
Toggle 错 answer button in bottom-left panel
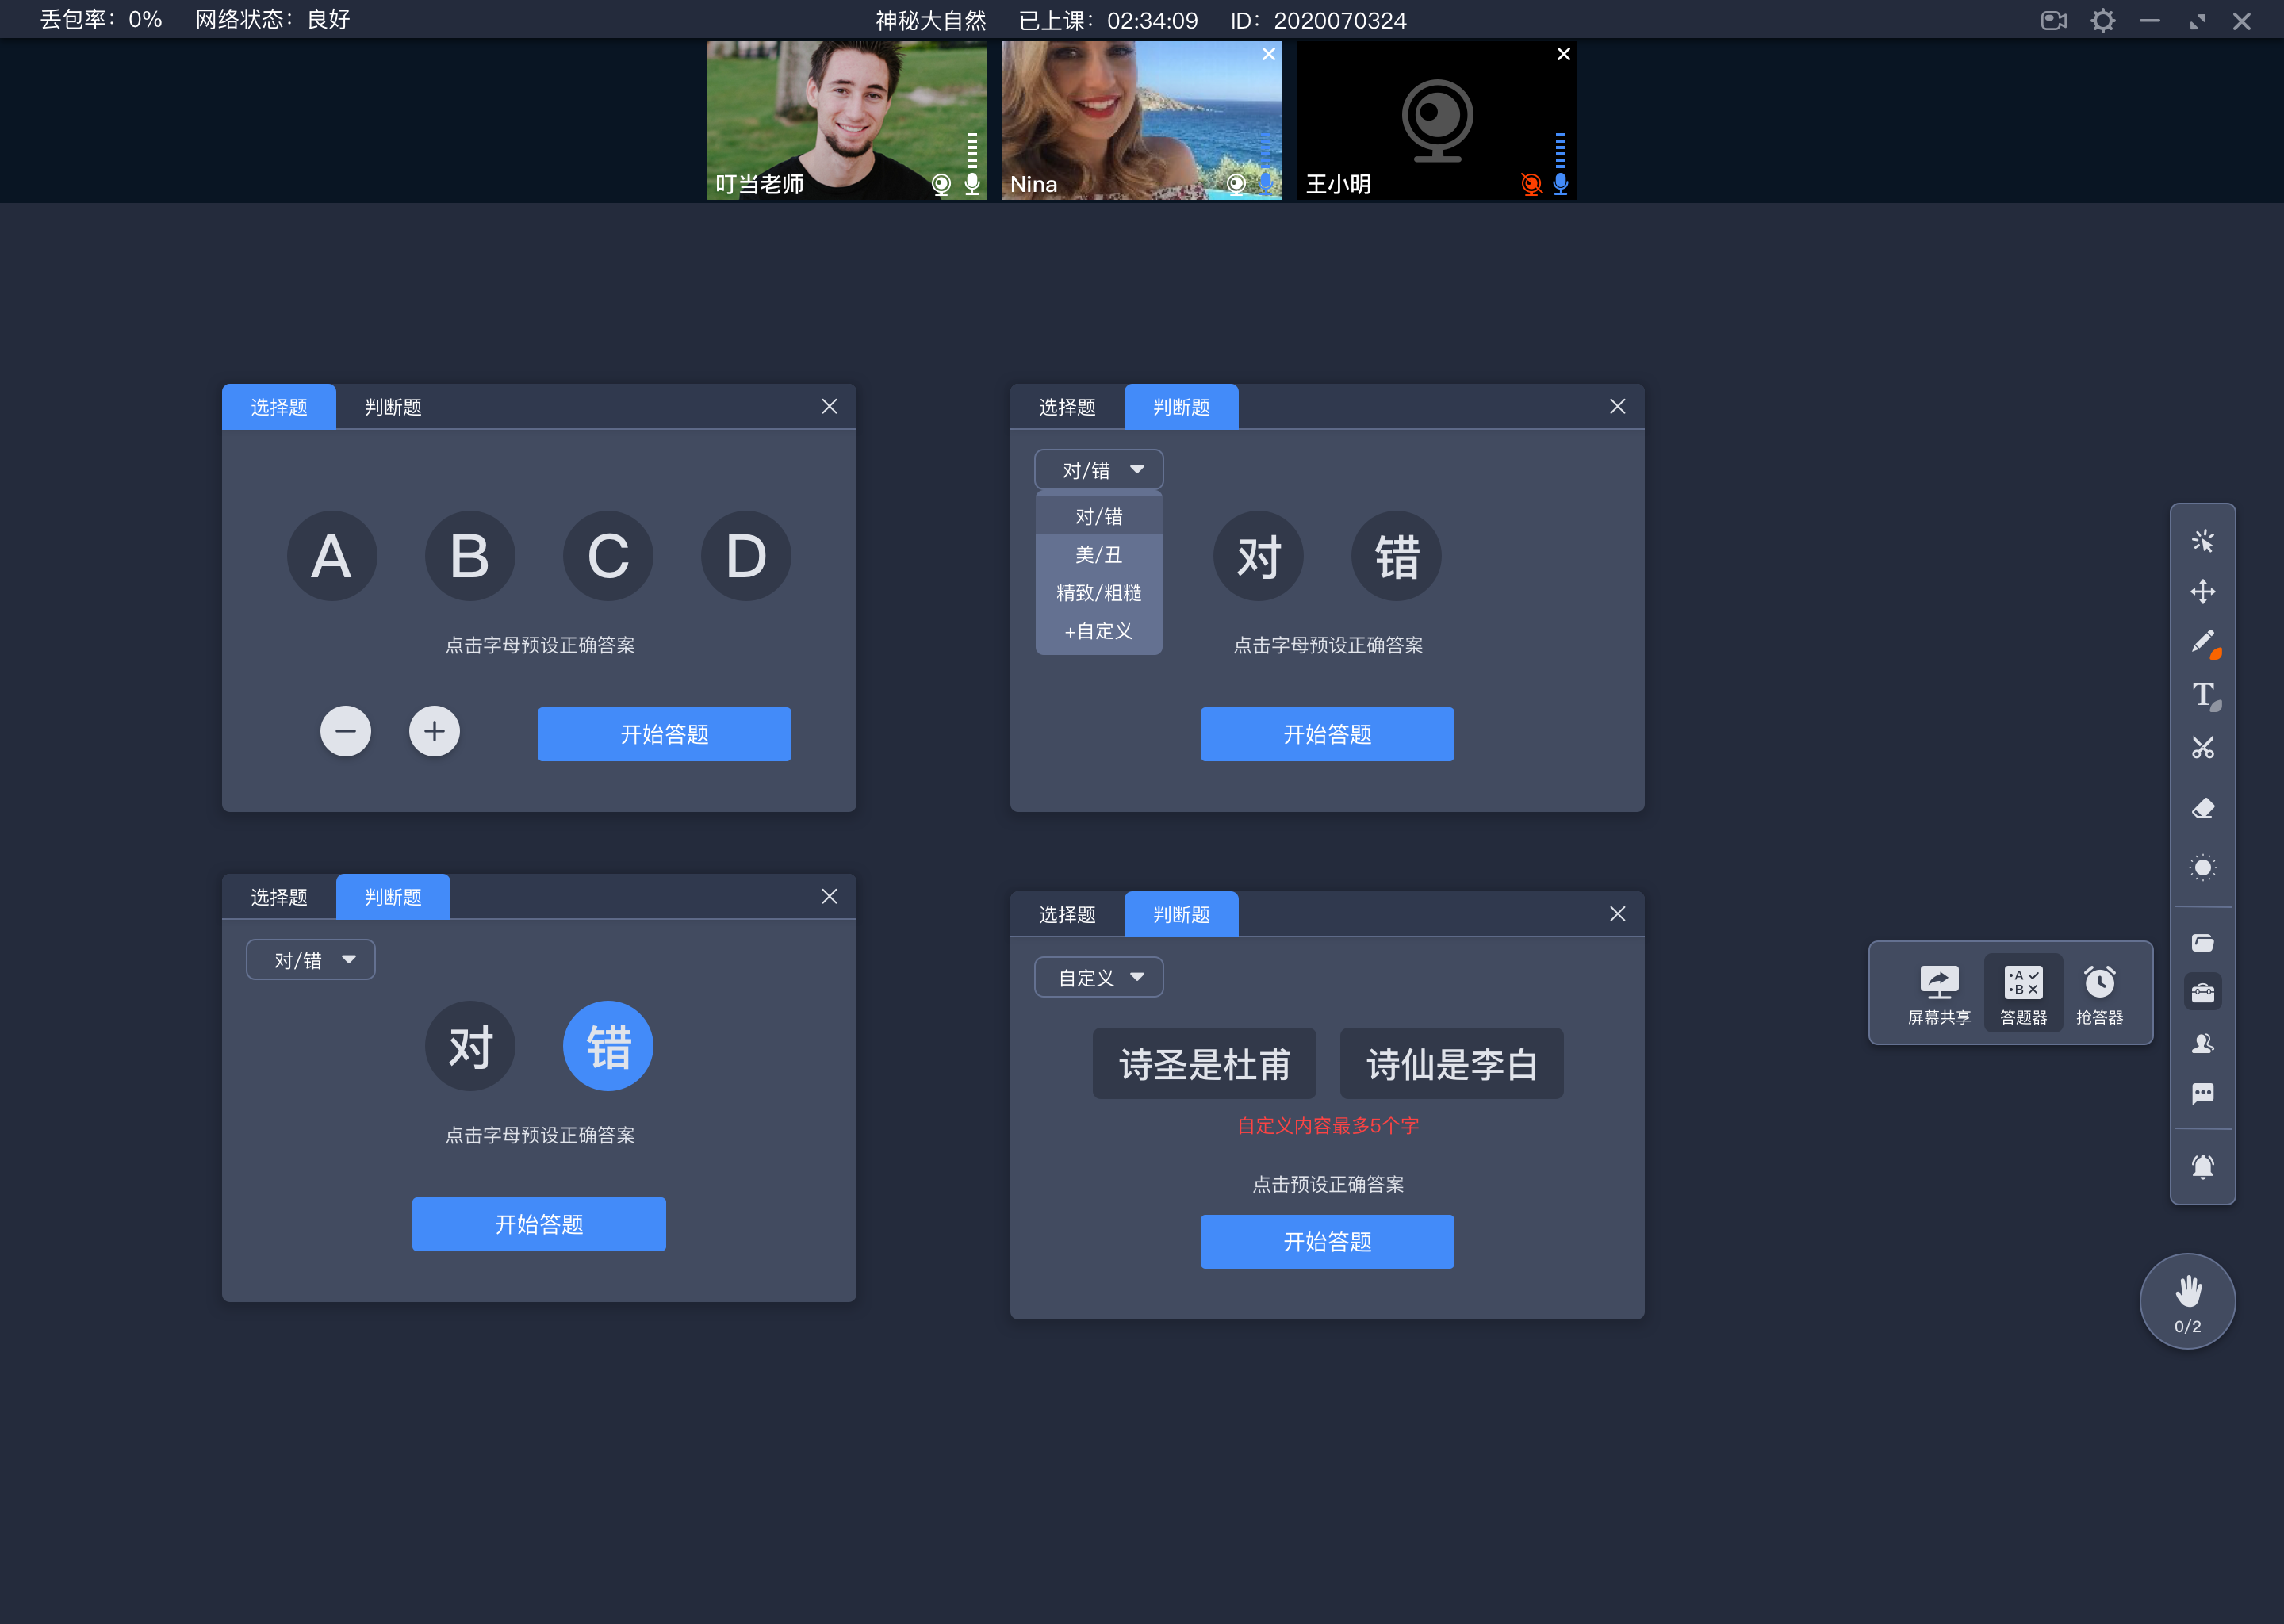click(x=608, y=1044)
